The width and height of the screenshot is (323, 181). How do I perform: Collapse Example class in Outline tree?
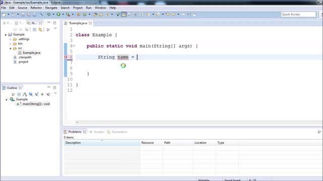[7, 100]
